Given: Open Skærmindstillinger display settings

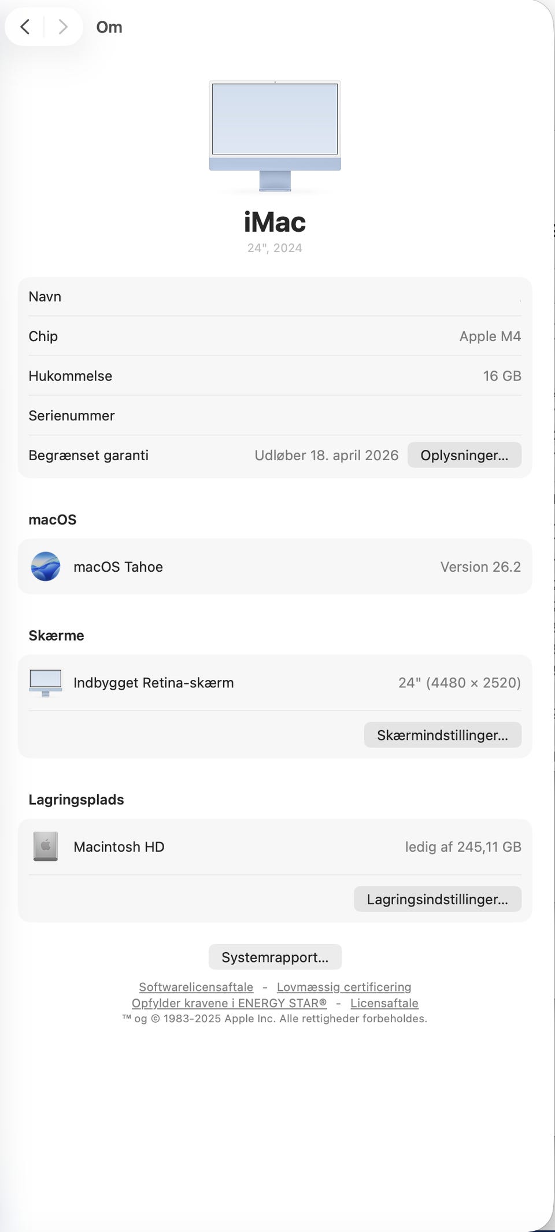Looking at the screenshot, I should [442, 735].
